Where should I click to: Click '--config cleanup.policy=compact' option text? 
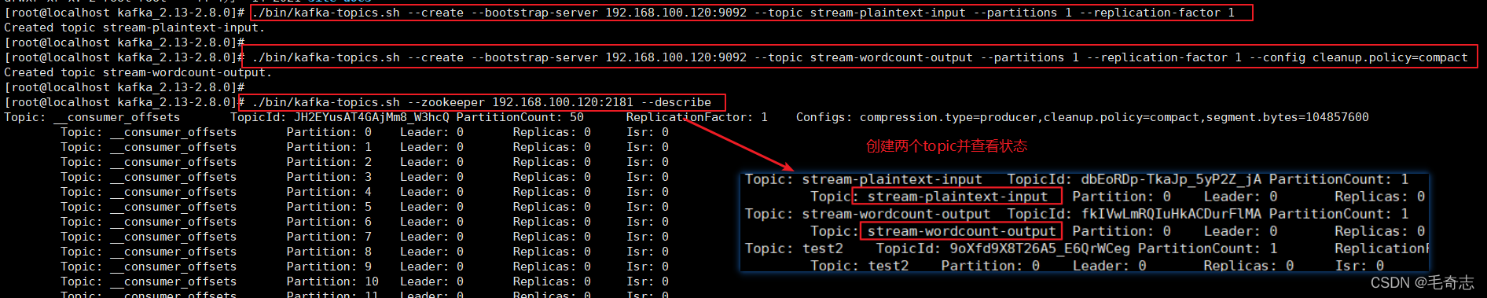[x=1359, y=57]
